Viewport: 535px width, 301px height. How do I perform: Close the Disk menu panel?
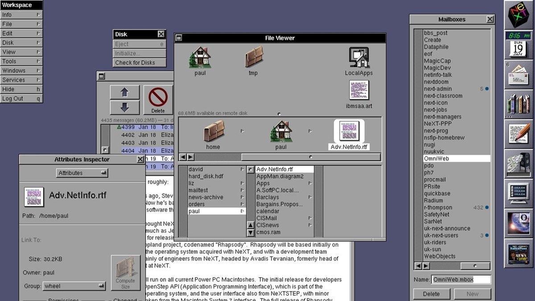point(161,34)
